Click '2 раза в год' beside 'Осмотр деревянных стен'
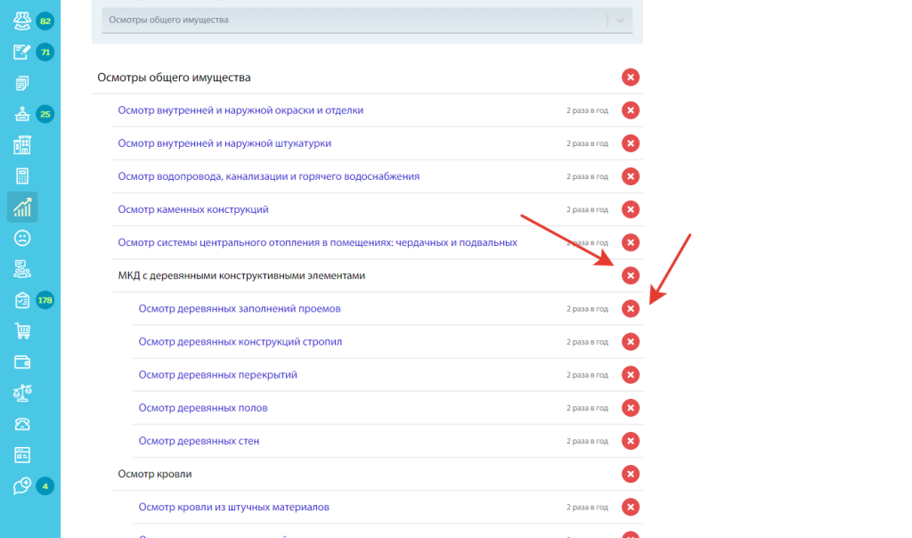Screen dimensions: 912x538 (588, 441)
